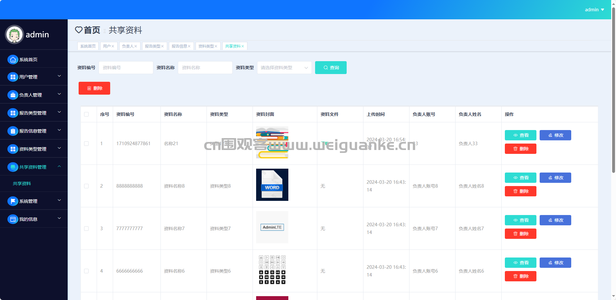Screen dimensions: 616x300
Task: Click the grid icon for 用户管理
Action: 13,77
